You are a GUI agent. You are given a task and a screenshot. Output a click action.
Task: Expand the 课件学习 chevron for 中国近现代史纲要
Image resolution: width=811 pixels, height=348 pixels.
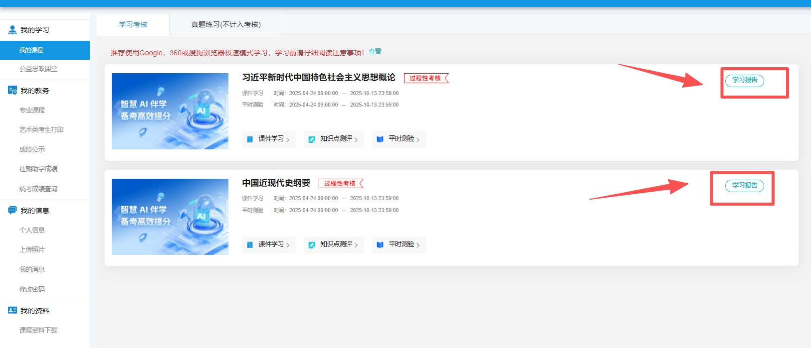coord(288,245)
